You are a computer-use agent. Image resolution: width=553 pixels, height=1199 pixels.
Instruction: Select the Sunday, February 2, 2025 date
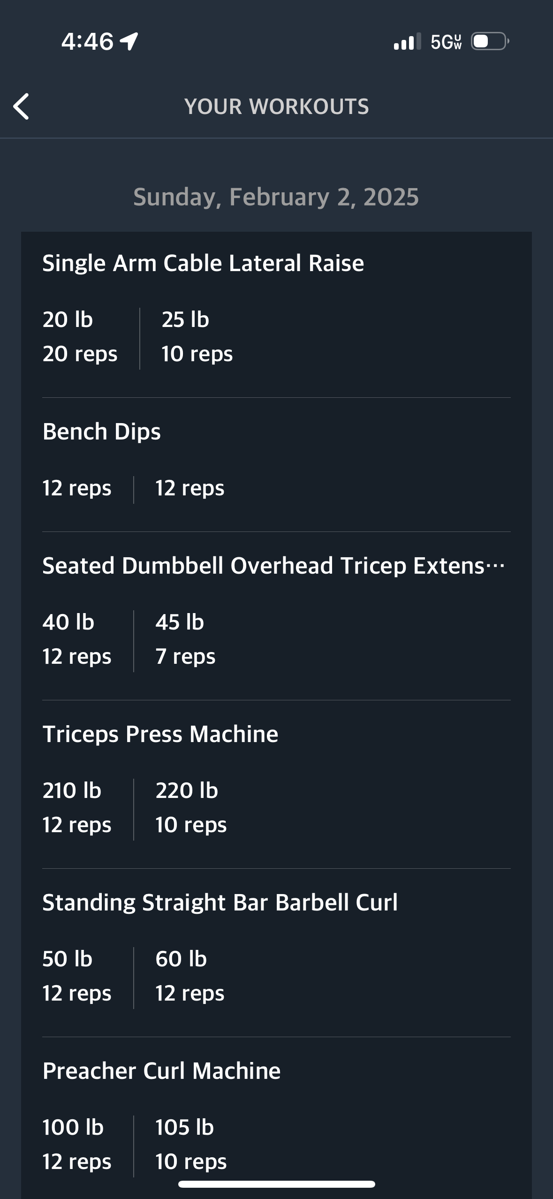(276, 197)
